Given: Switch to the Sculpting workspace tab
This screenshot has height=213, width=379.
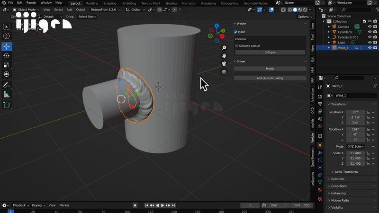Looking at the screenshot, I should pyautogui.click(x=109, y=3).
